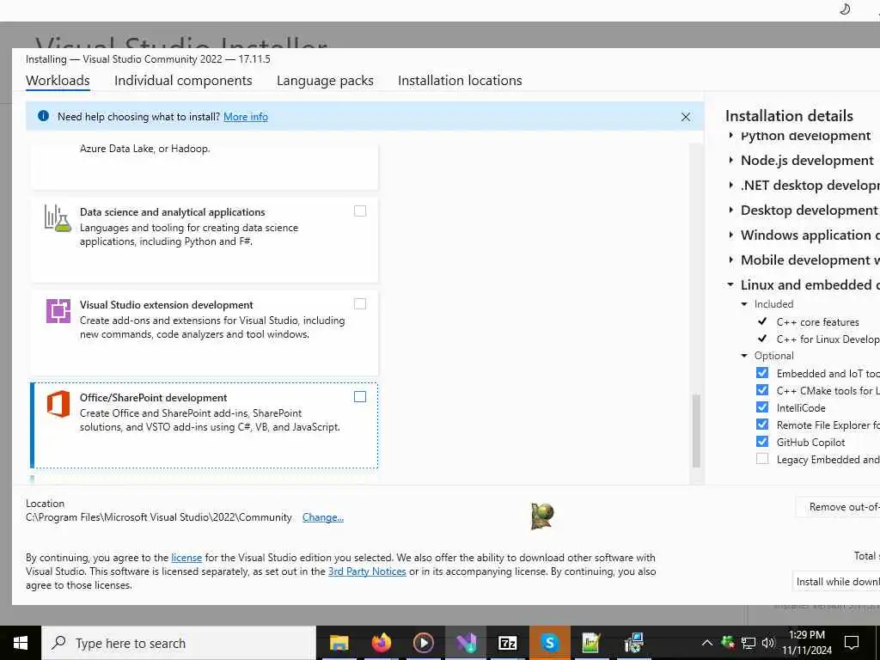The height and width of the screenshot is (660, 880).
Task: Open the network status tray icon
Action: pos(749,643)
